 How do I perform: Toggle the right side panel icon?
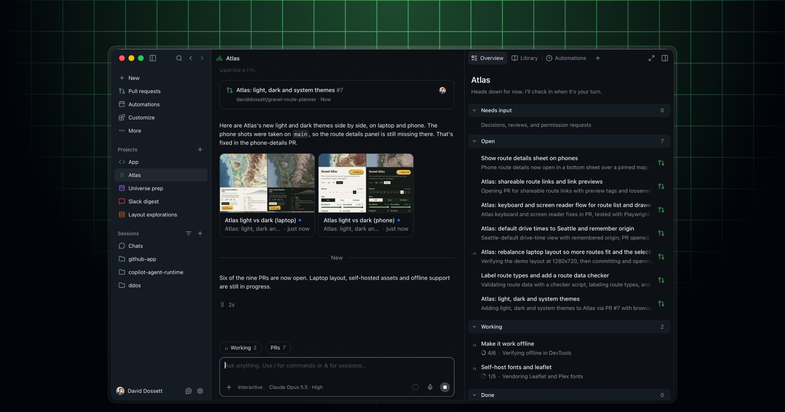pos(665,58)
